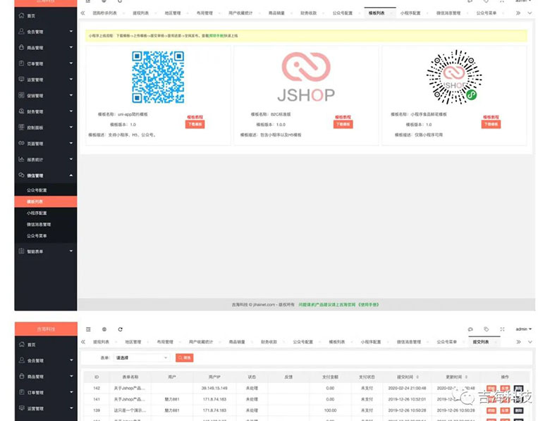Expand 财务管理 arrow in top sidebar
The image size is (550, 421).
pos(71,111)
